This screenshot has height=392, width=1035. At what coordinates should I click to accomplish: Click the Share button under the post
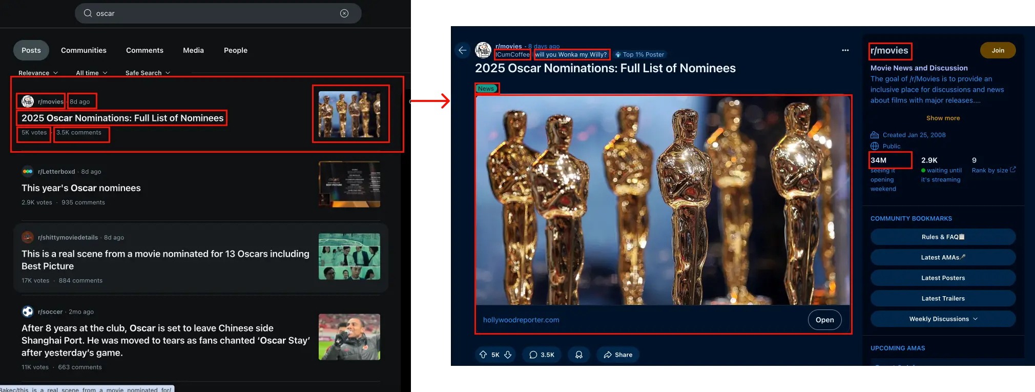(x=618, y=355)
